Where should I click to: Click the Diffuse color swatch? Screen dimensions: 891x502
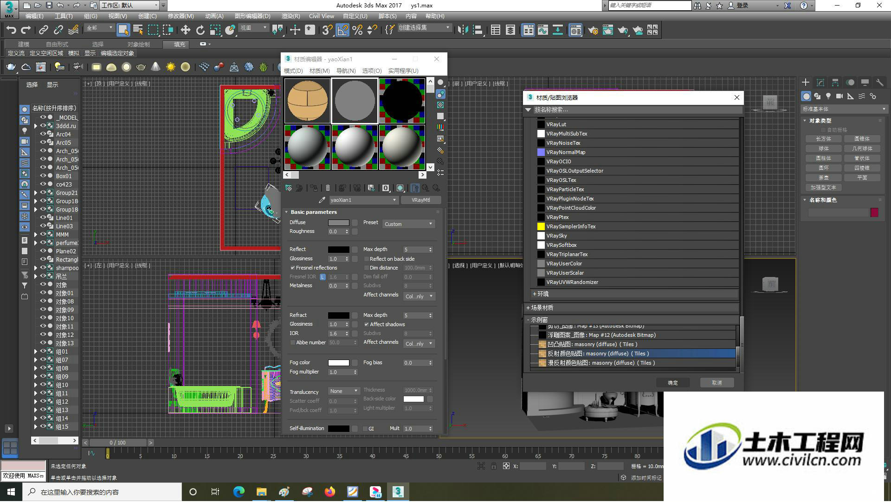(x=339, y=223)
